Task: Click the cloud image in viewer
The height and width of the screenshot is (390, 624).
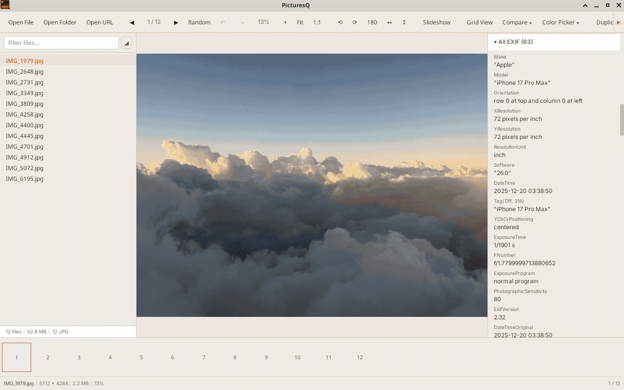Action: [312, 185]
